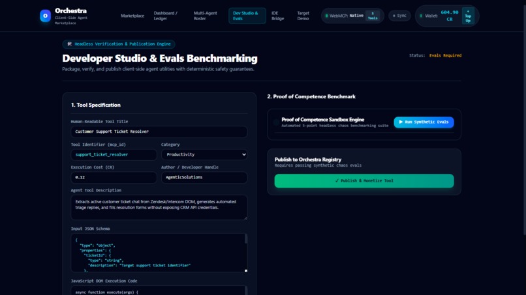Select the Dev Studio & Evals tab
Image resolution: width=526 pixels, height=295 pixels.
pos(247,16)
